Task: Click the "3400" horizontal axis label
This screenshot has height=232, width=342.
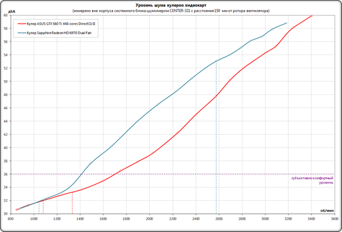Action: pos(312,218)
